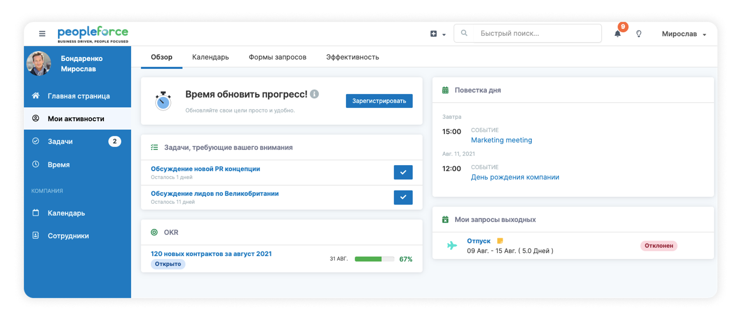Viewport: 741px width, 323px height.
Task: Open Сотрудники in the sidebar
Action: click(x=77, y=236)
